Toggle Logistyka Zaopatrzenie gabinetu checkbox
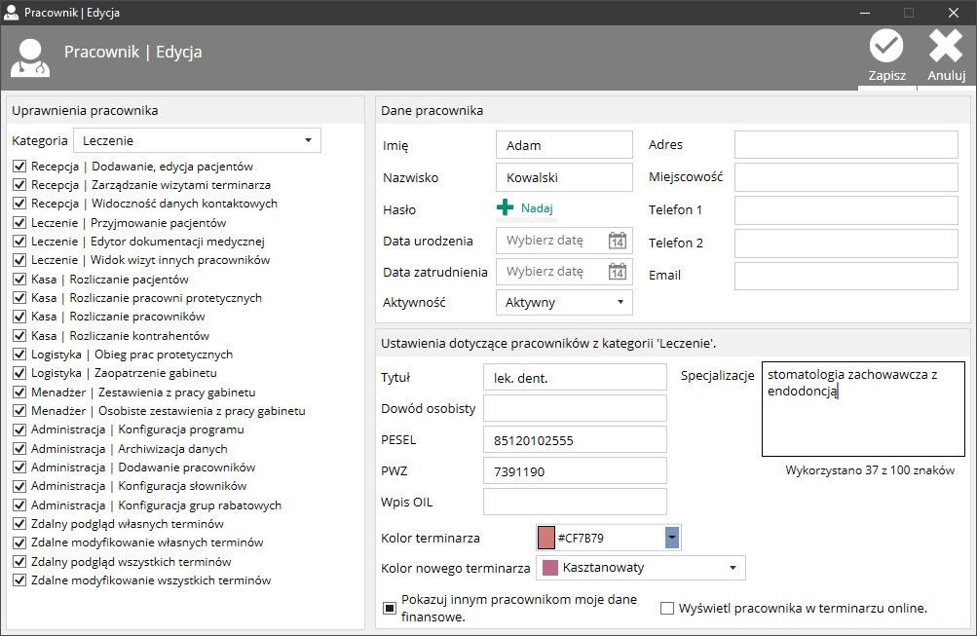977x636 pixels. click(19, 373)
